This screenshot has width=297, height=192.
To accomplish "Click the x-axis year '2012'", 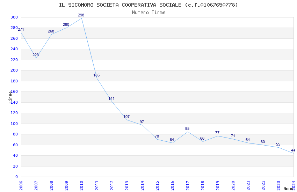I will coord(112,186).
